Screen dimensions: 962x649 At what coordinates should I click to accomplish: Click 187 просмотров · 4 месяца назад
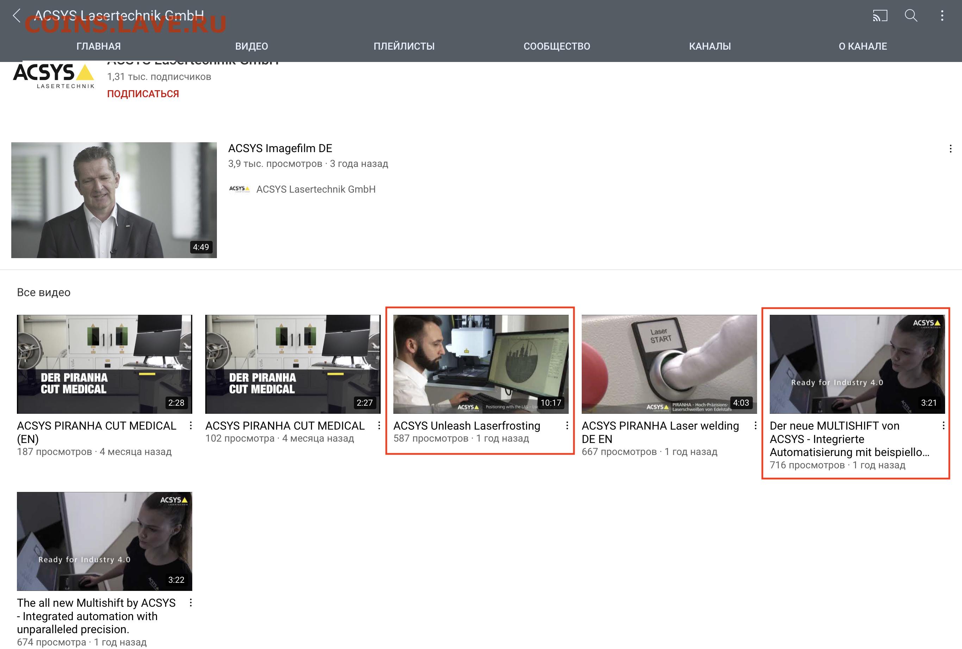94,451
